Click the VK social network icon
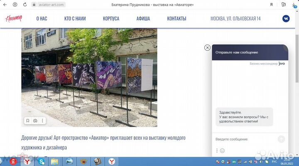The height and width of the screenshot is (166, 299). click(286, 19)
